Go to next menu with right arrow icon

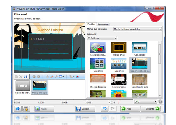click(x=38, y=77)
